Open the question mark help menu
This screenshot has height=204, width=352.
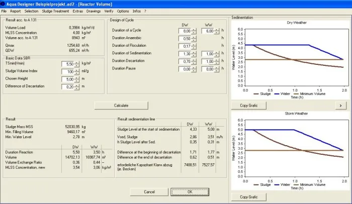click(x=145, y=11)
